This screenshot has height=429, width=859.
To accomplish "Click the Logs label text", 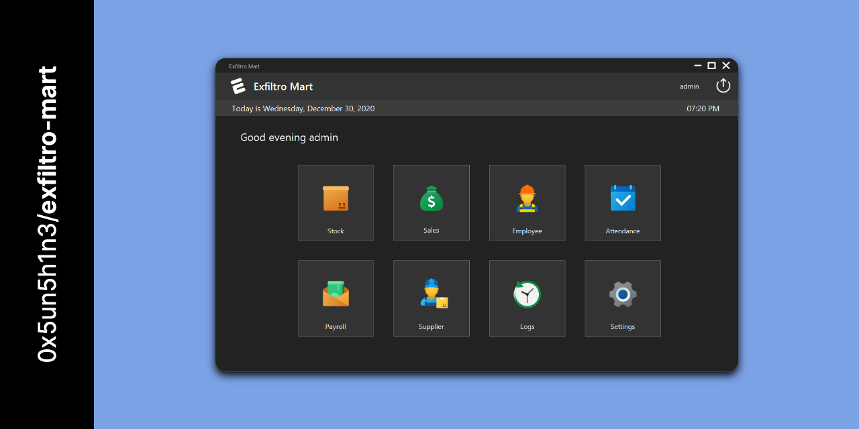I will (527, 327).
